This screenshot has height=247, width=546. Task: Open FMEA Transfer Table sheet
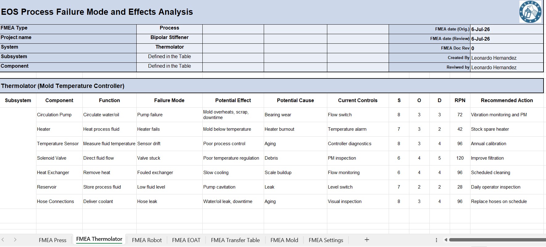pyautogui.click(x=235, y=240)
